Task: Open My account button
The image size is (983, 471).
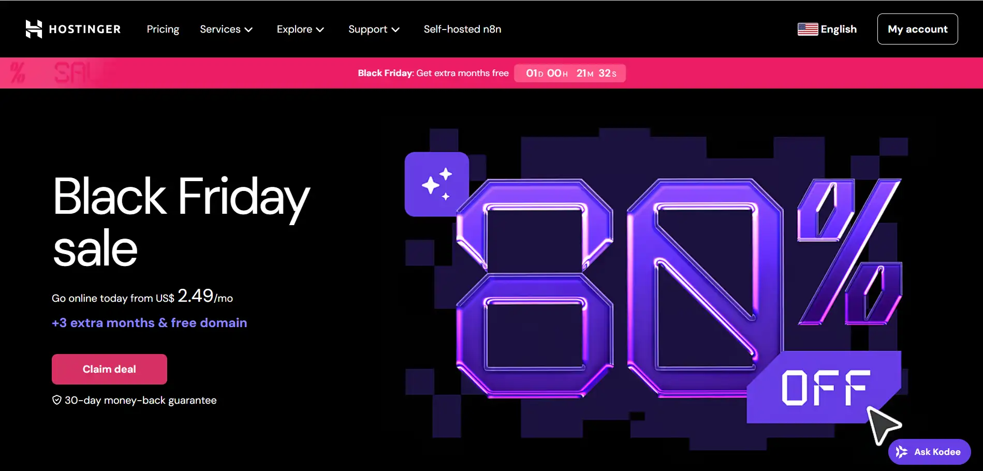Action: coord(917,29)
